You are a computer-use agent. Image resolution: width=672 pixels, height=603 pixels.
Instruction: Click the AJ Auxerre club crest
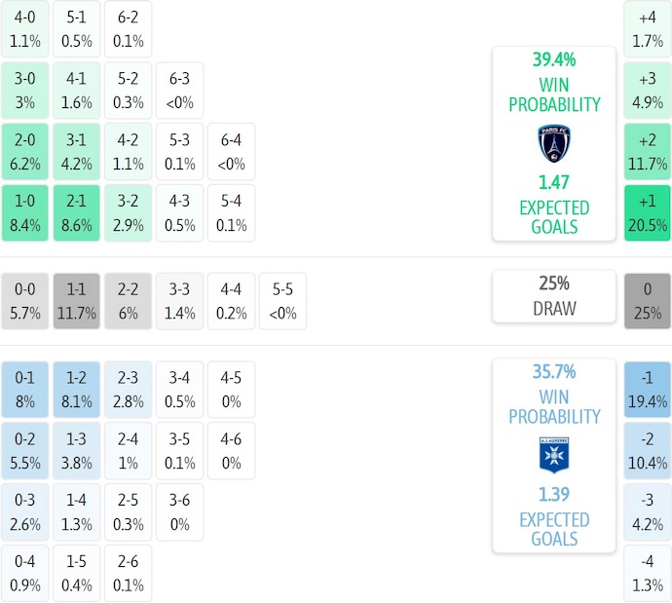pyautogui.click(x=554, y=455)
